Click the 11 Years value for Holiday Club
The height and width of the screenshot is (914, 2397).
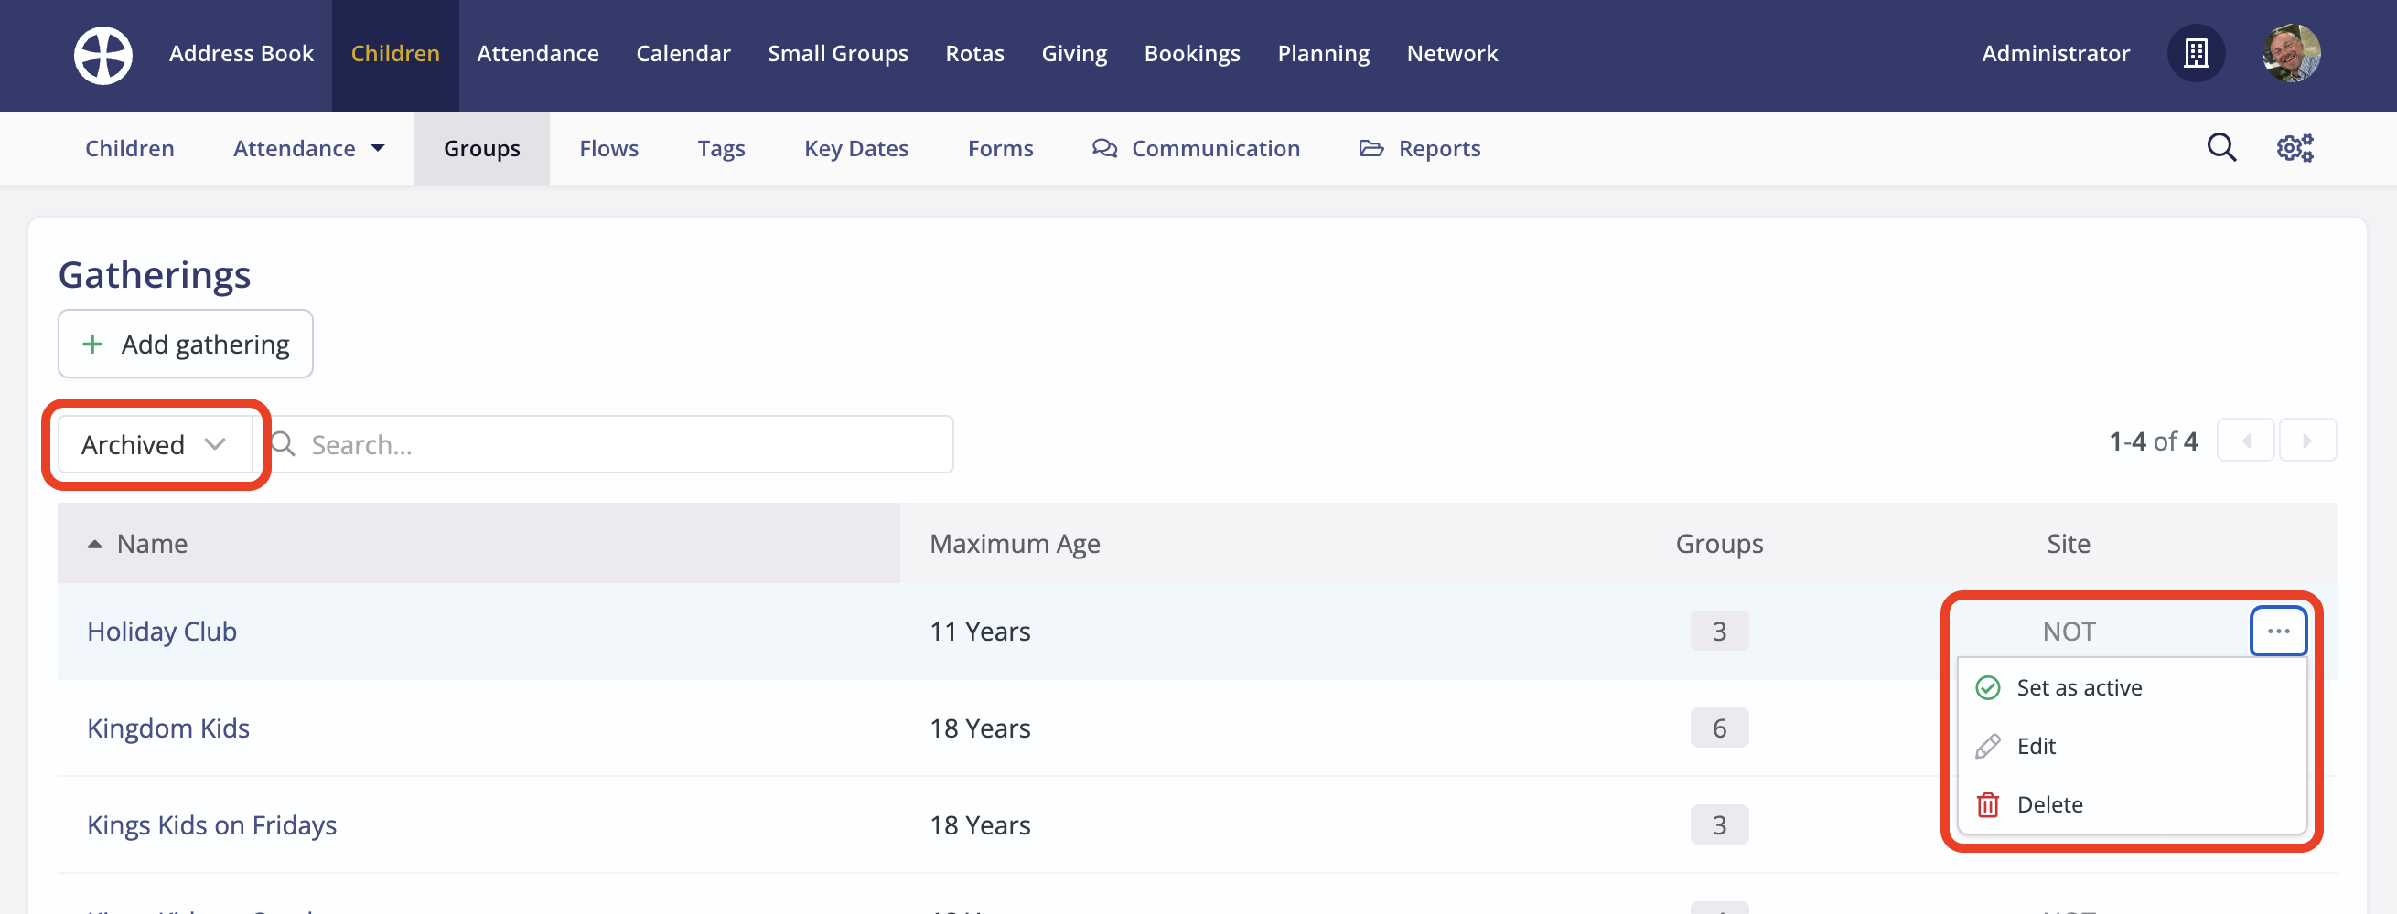[x=980, y=632]
